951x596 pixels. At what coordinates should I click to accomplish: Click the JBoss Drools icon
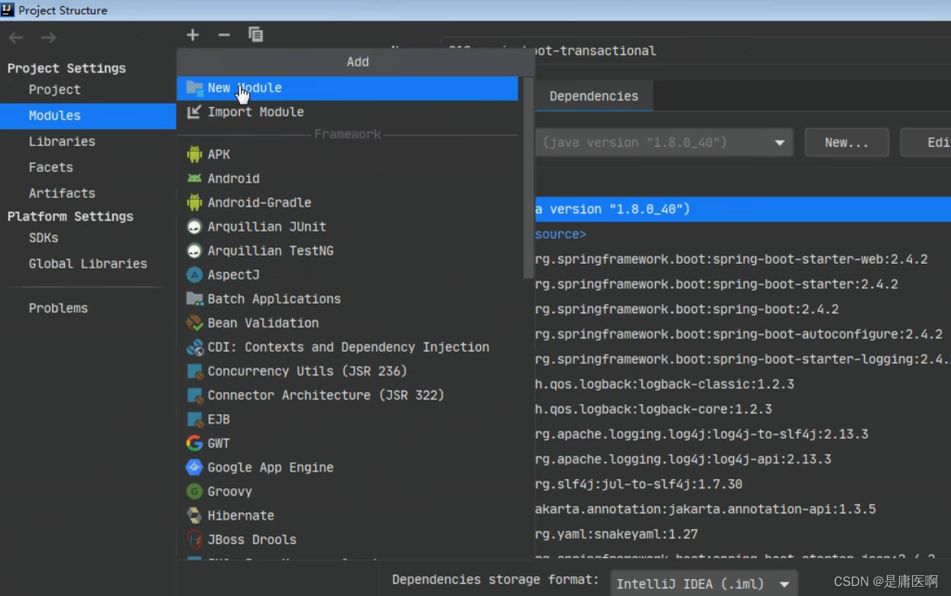tap(194, 539)
